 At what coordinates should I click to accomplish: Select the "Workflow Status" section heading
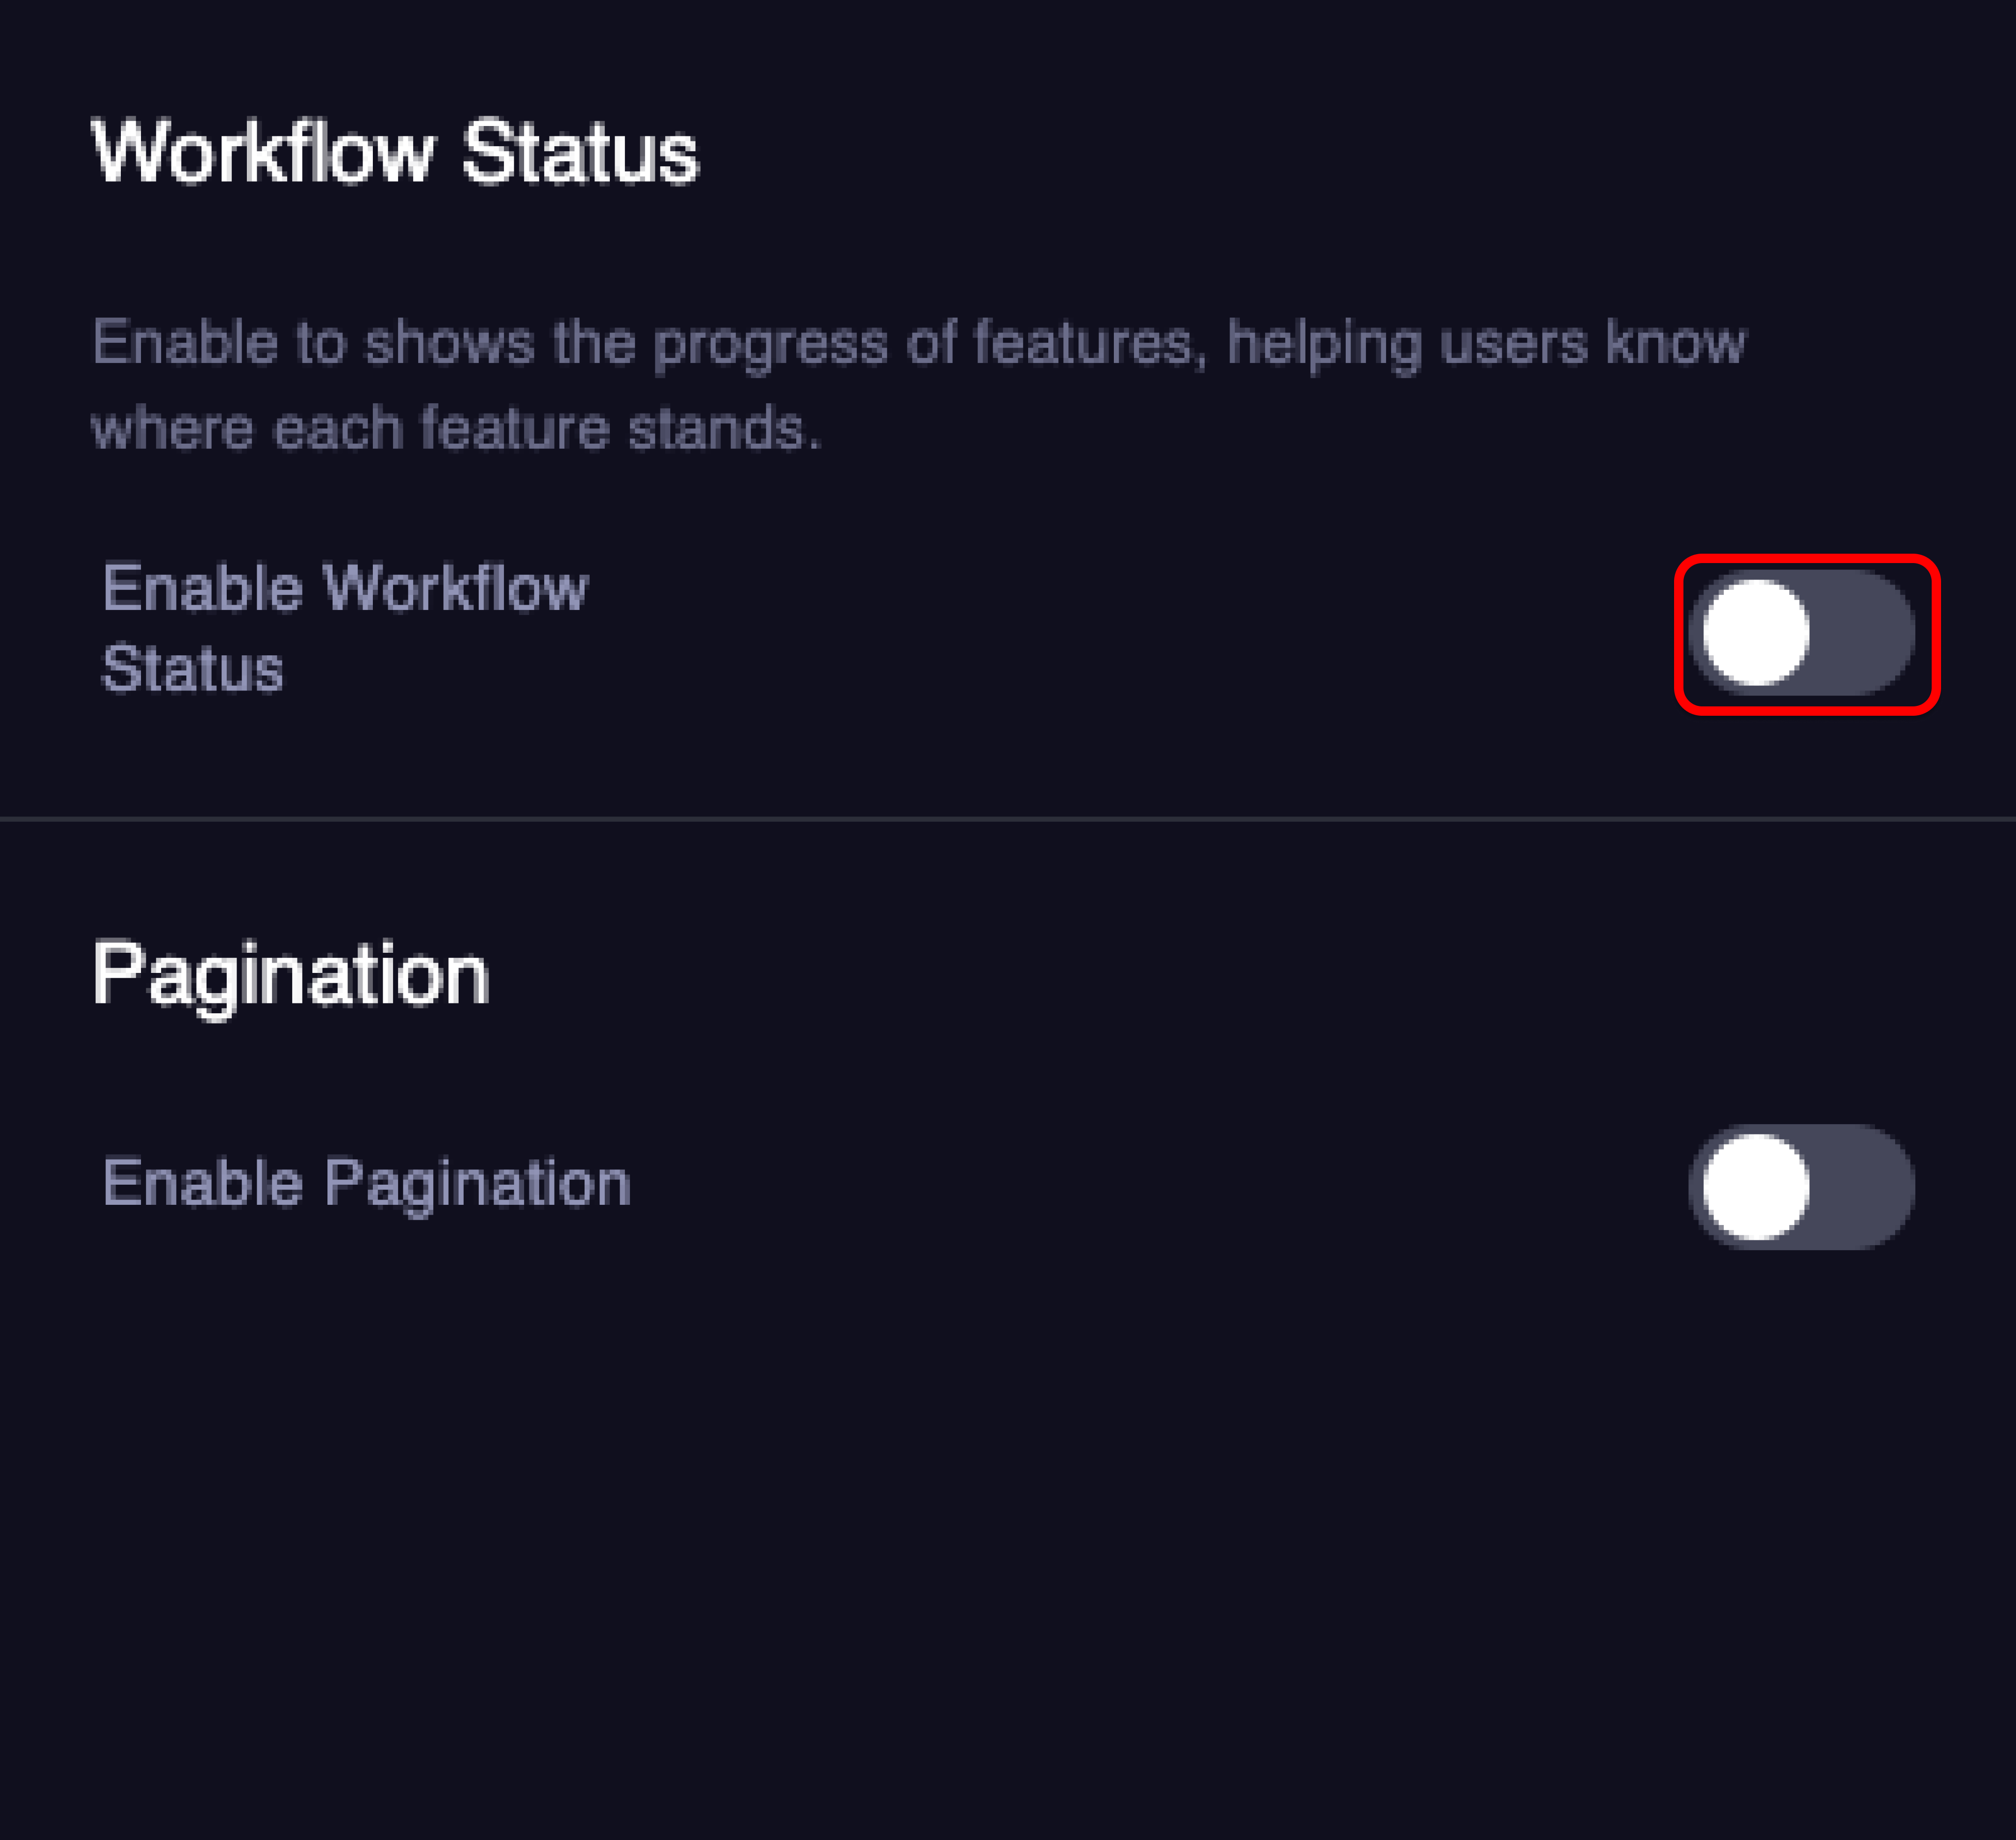tap(395, 153)
